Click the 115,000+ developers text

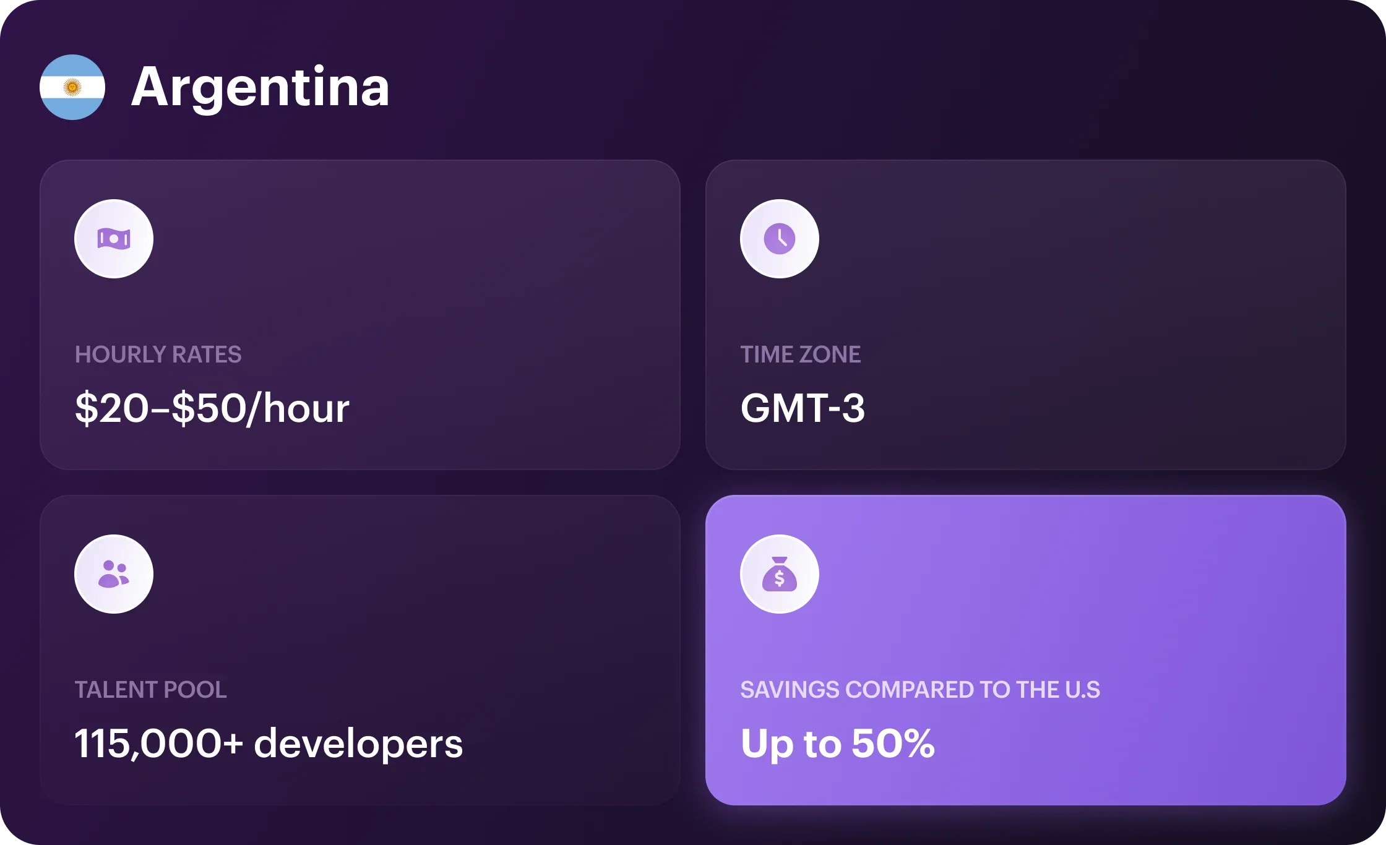point(269,744)
